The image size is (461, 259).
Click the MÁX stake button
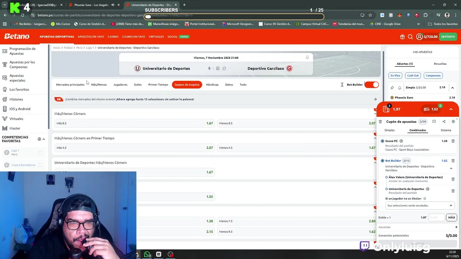[451, 217]
